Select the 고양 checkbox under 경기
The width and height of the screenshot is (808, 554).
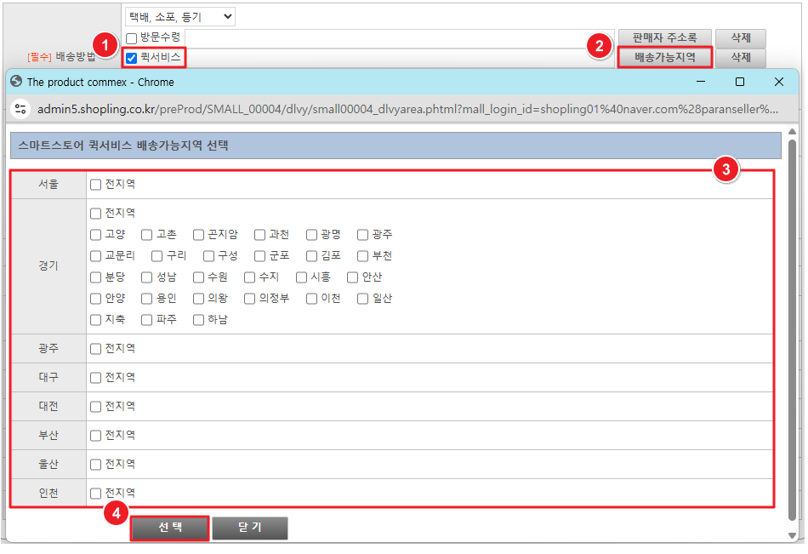[x=96, y=235]
